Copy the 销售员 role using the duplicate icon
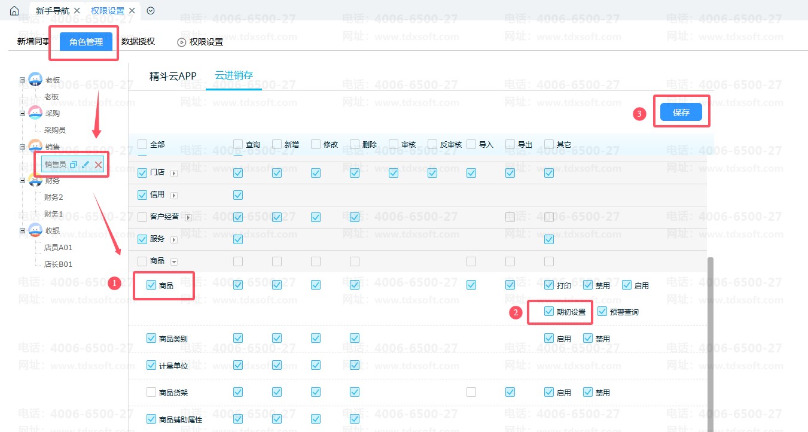The image size is (808, 432). click(x=74, y=165)
